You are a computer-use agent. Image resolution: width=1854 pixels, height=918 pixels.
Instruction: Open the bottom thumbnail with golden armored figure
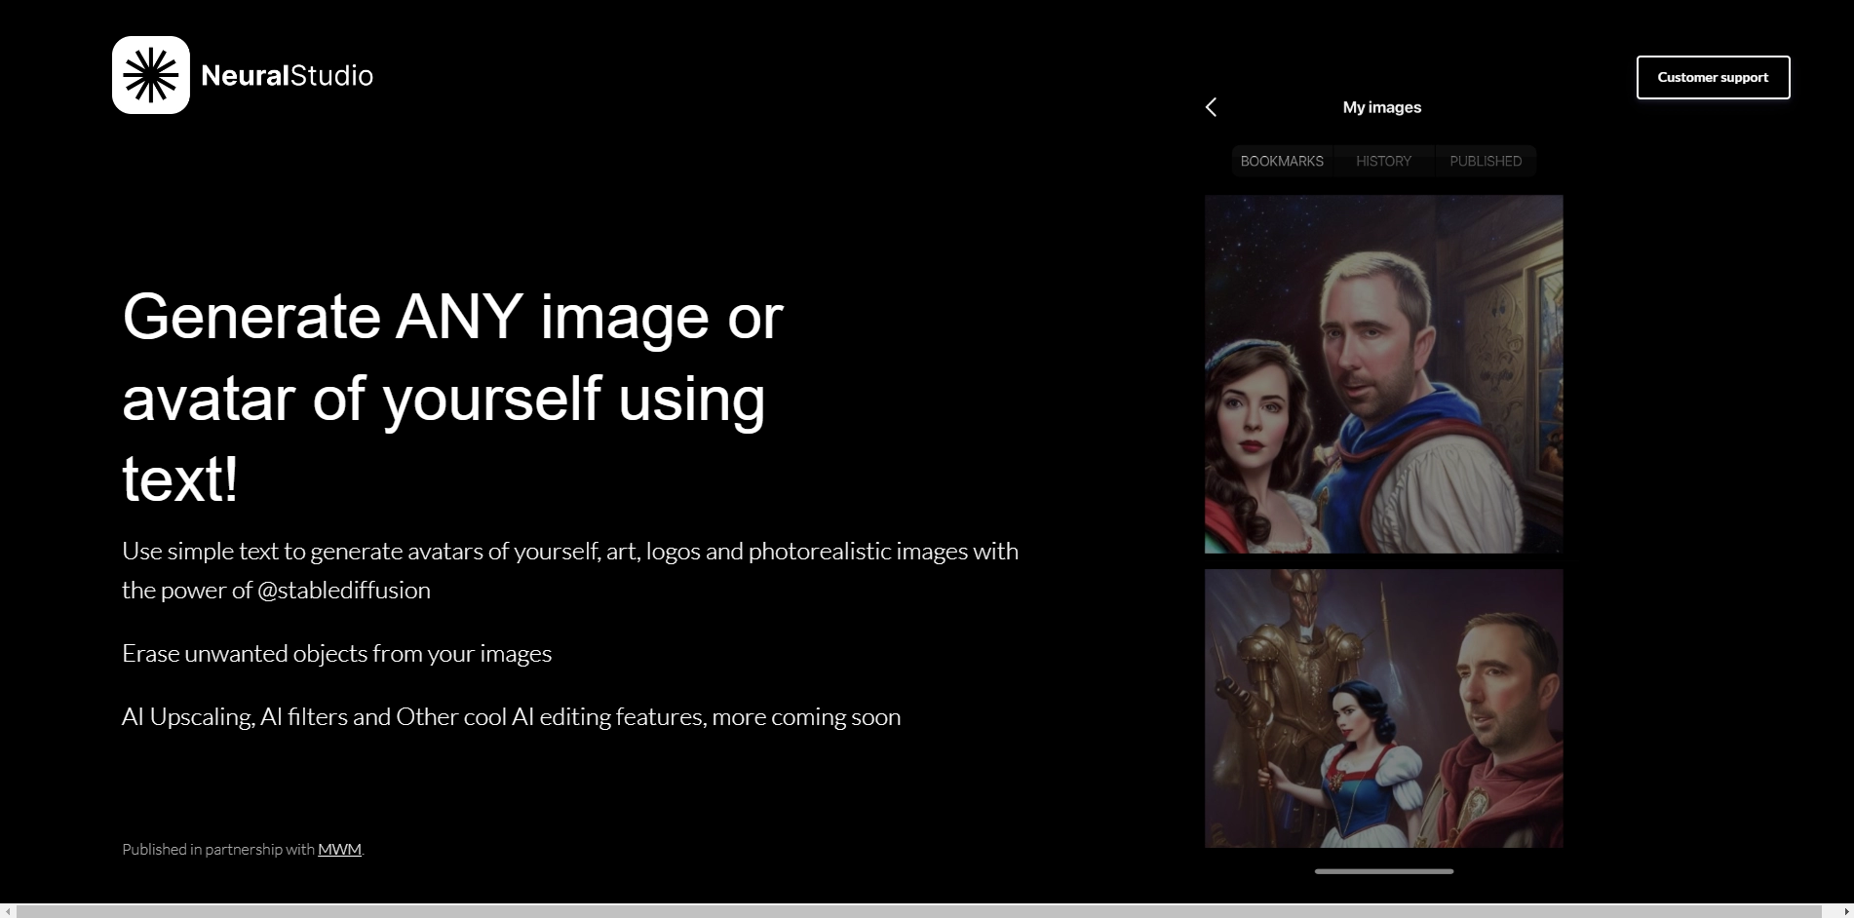tap(1383, 708)
